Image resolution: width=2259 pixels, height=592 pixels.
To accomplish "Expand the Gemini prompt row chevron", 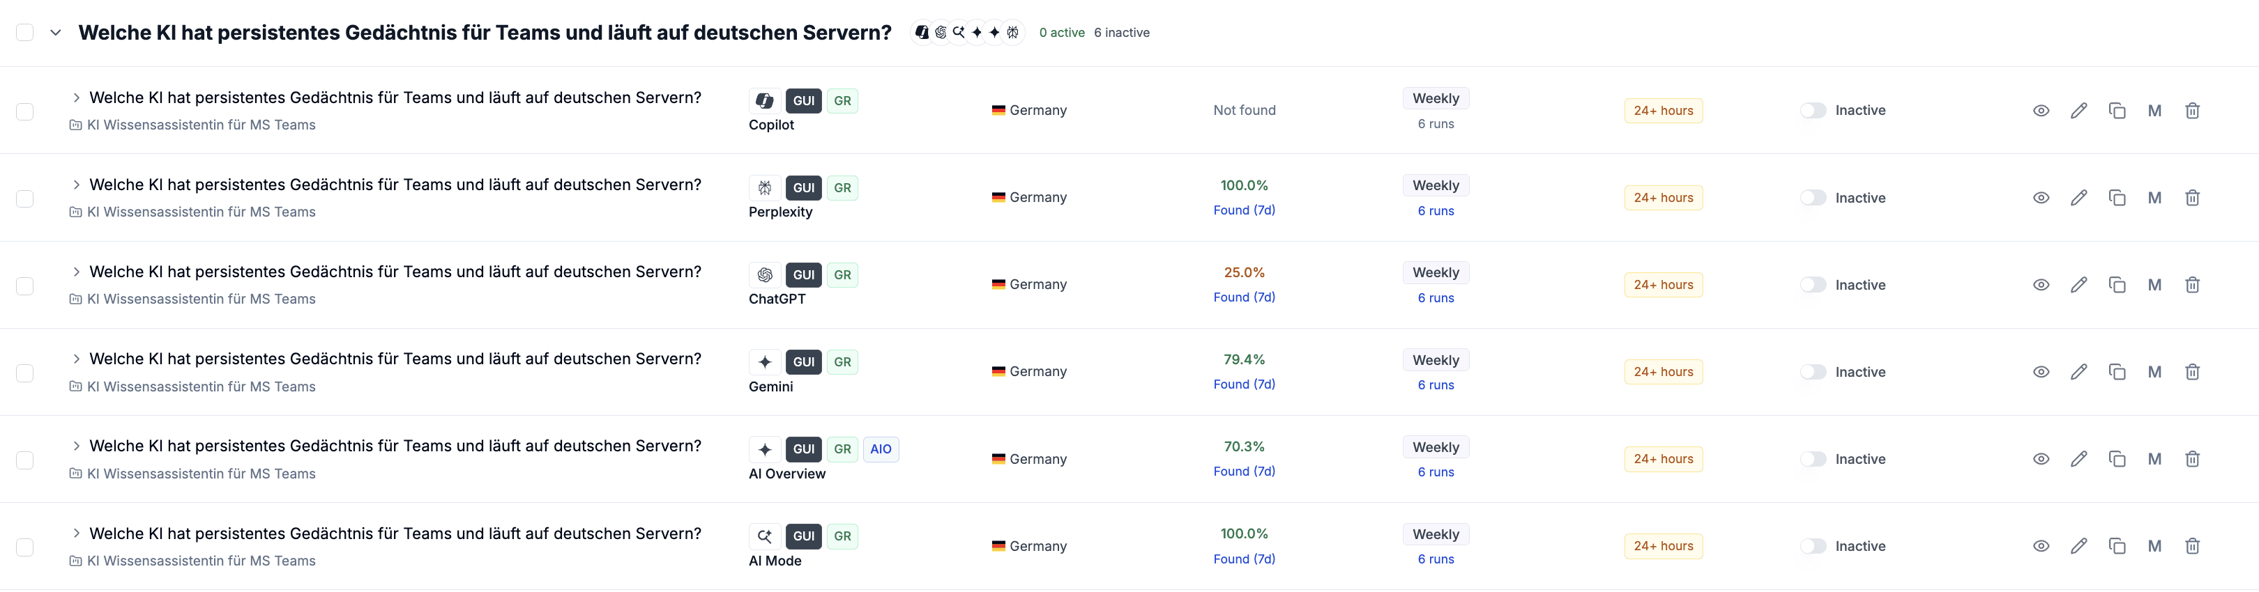I will click(76, 359).
